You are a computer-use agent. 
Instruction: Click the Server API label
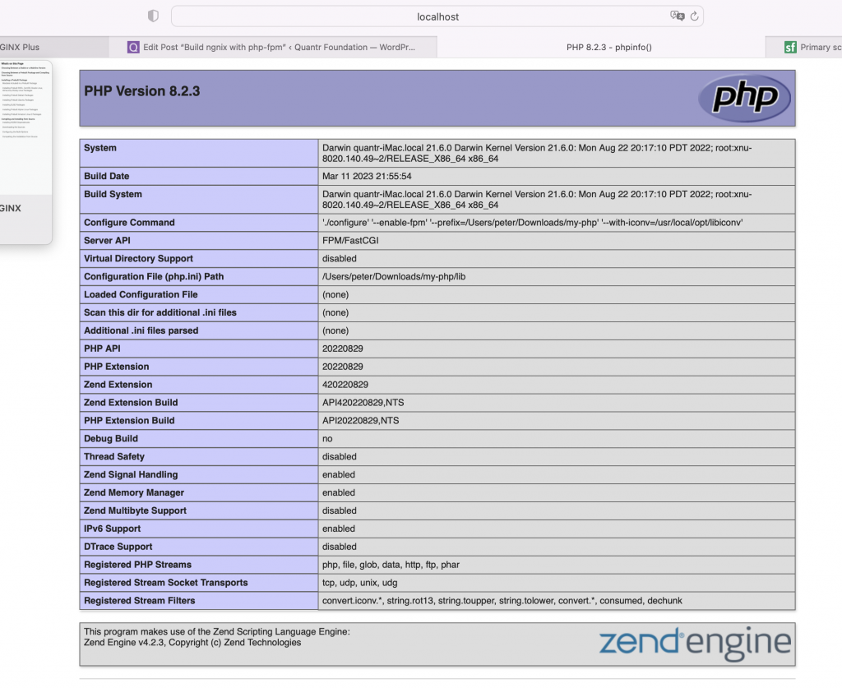pyautogui.click(x=107, y=240)
